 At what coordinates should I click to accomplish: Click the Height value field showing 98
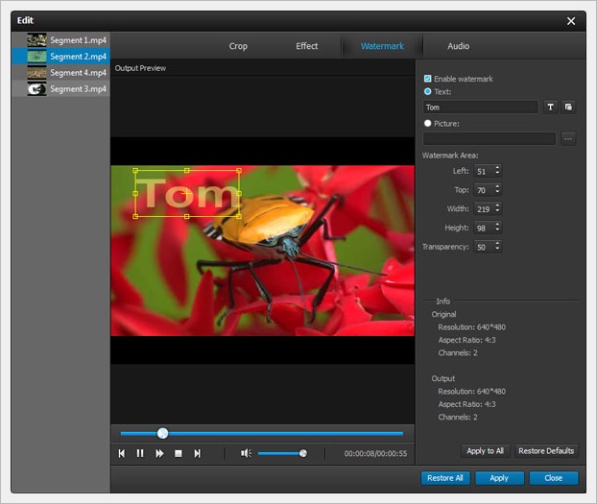click(484, 228)
